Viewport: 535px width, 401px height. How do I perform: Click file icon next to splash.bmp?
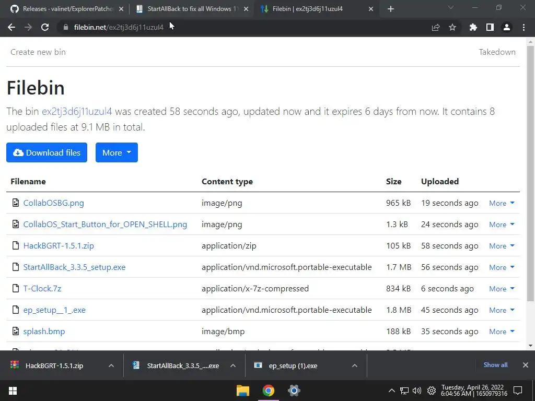16,331
